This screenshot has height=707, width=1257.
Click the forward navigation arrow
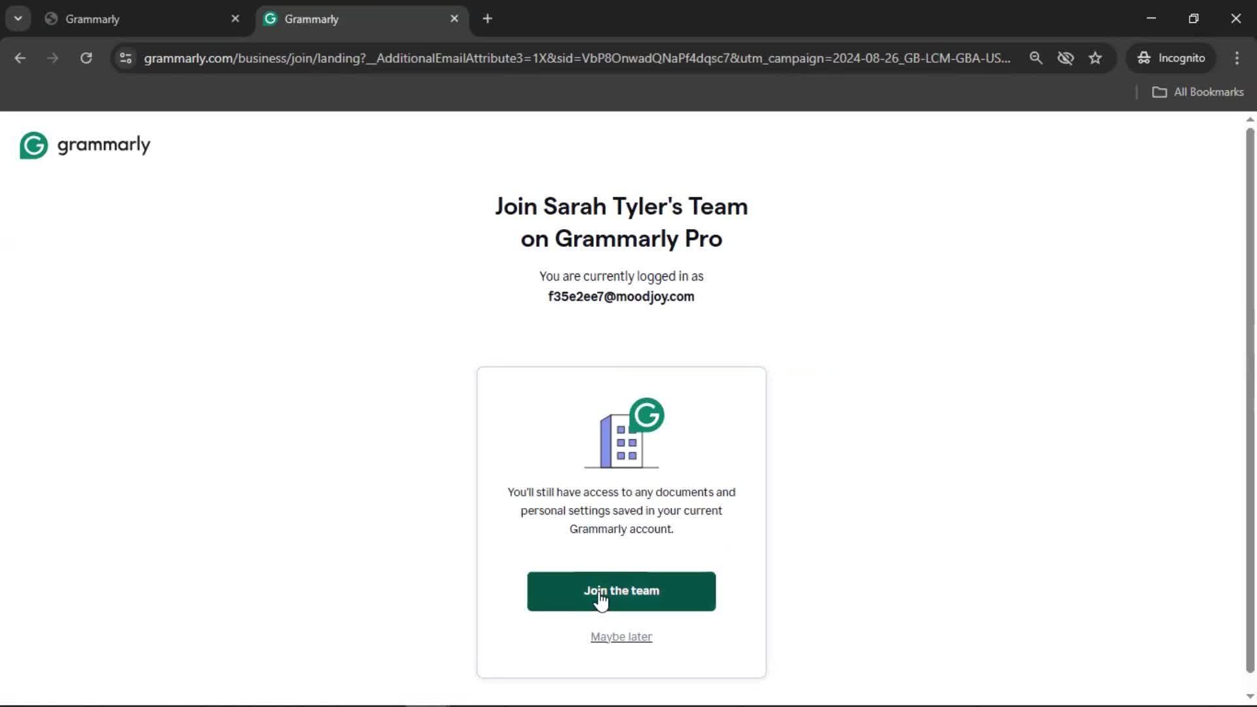[52, 58]
